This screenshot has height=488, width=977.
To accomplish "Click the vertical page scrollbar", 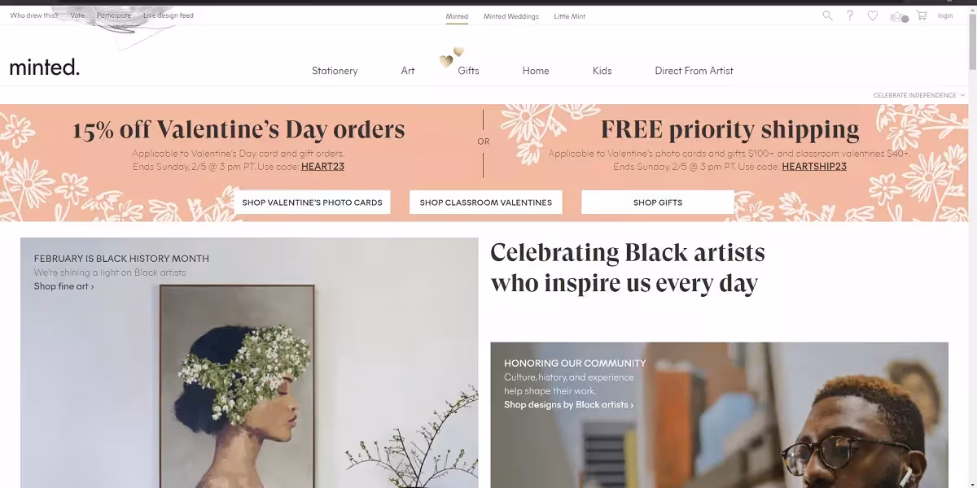I will (972, 244).
